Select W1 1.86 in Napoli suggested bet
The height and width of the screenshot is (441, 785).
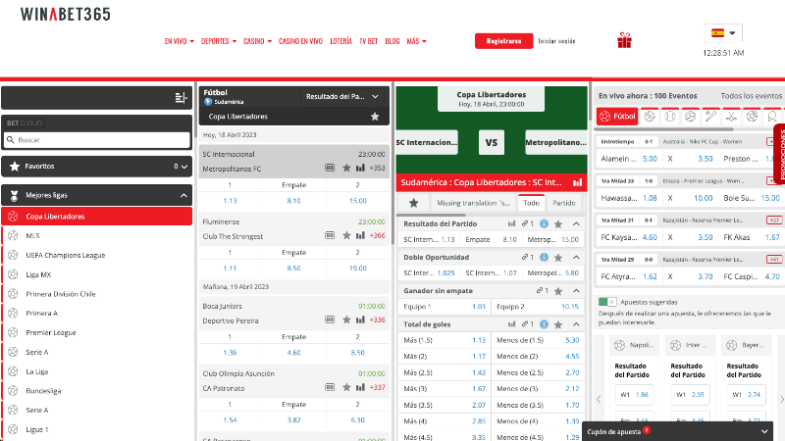pyautogui.click(x=634, y=395)
